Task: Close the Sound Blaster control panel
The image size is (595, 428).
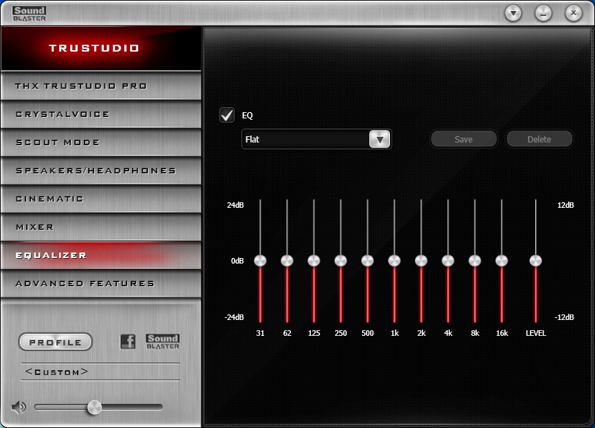Action: (x=574, y=13)
